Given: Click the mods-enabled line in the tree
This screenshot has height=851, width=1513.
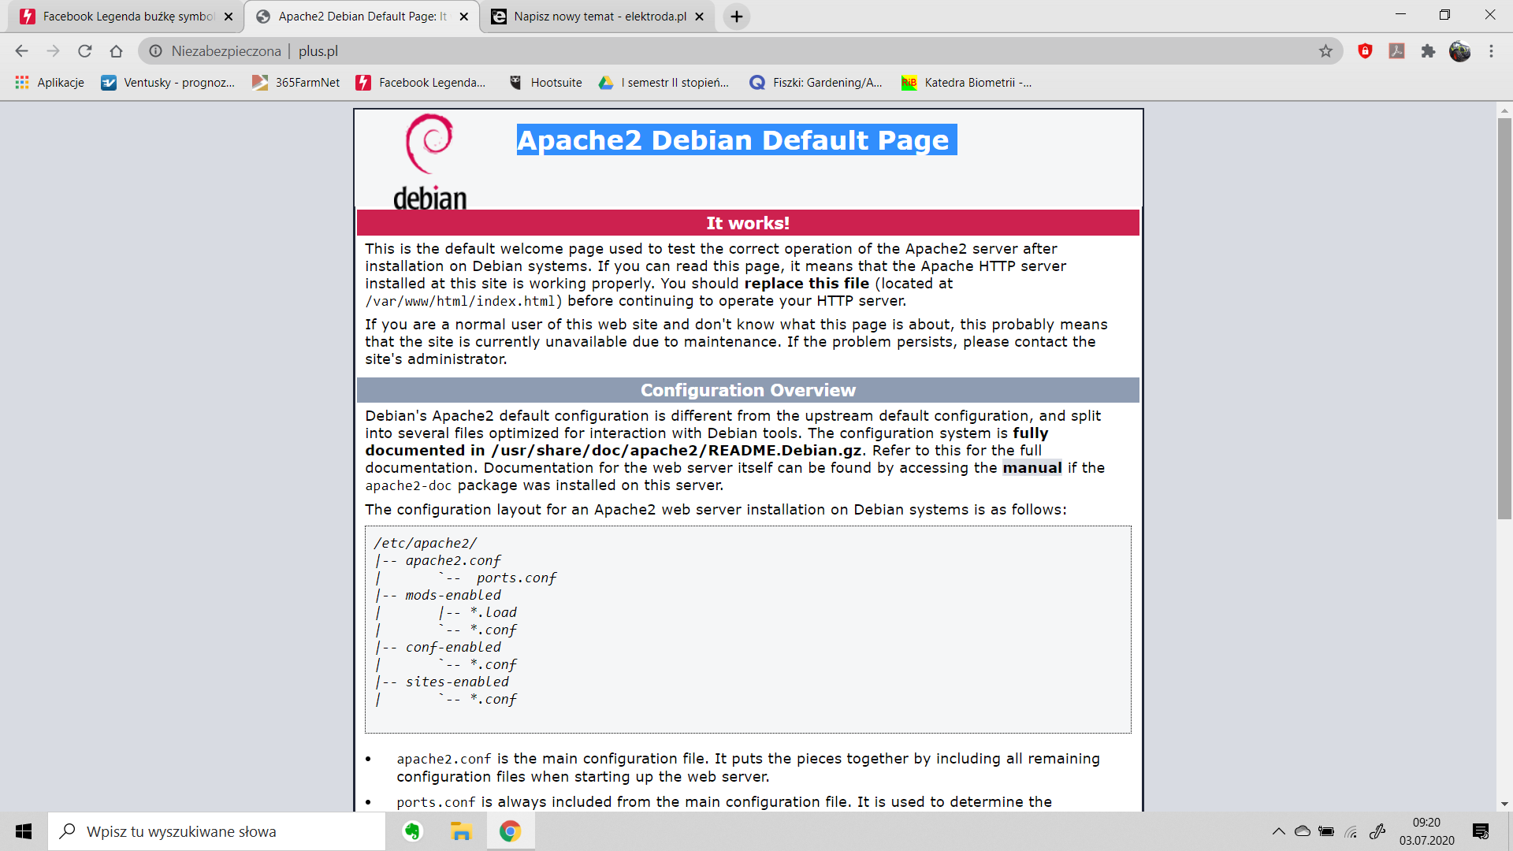Looking at the screenshot, I should 453,596.
